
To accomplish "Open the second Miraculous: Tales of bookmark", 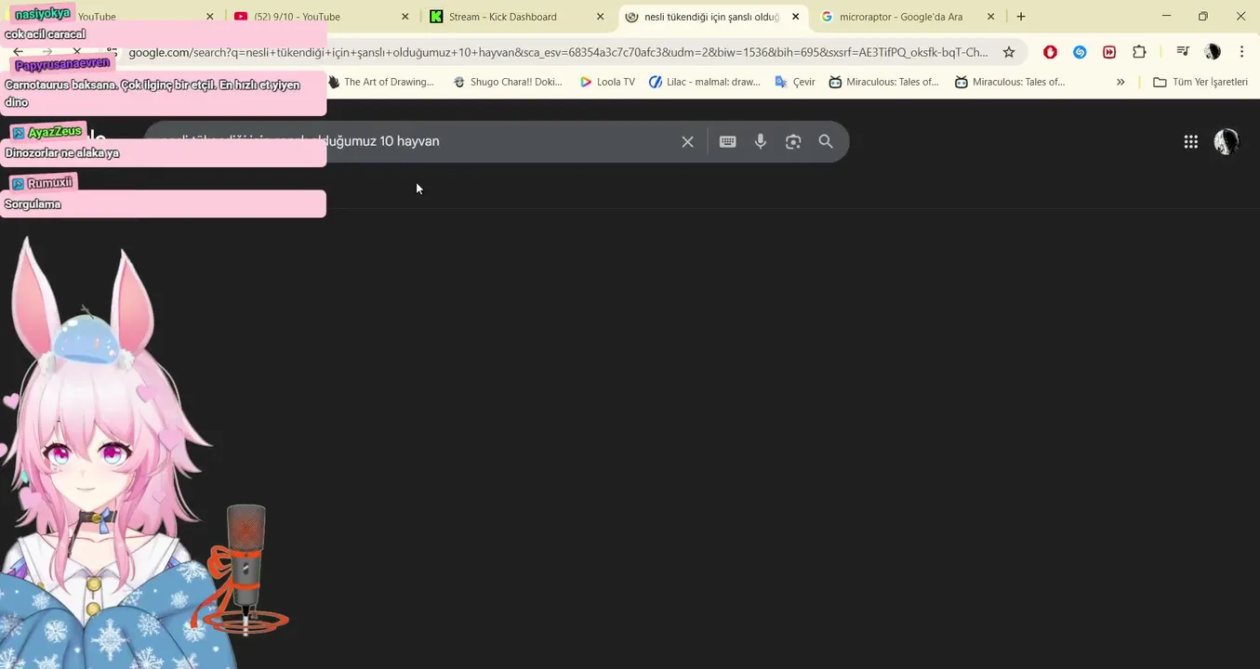I will pyautogui.click(x=1010, y=82).
